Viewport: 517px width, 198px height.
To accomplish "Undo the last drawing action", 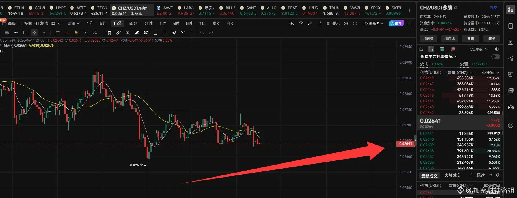I will [202, 33].
